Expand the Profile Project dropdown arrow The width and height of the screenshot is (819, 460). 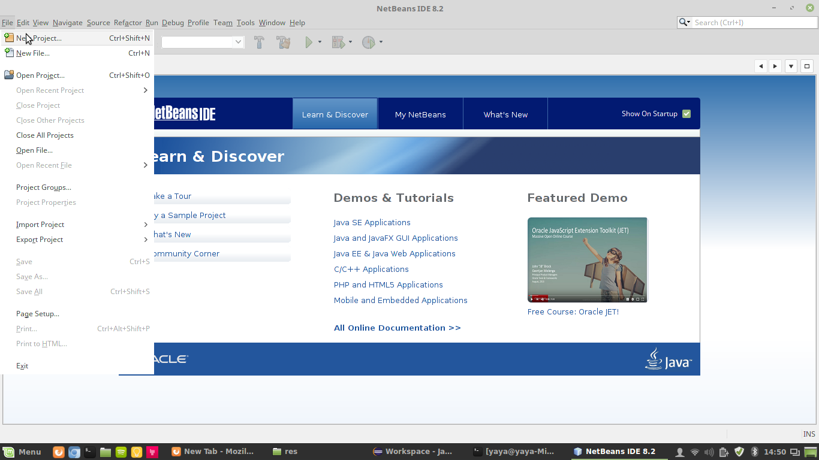[381, 42]
